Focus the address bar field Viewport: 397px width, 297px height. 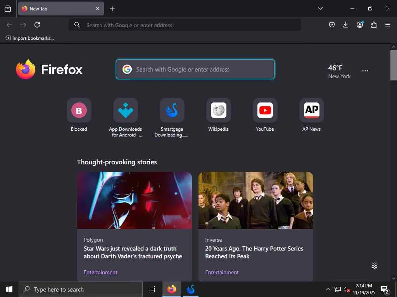tap(185, 25)
